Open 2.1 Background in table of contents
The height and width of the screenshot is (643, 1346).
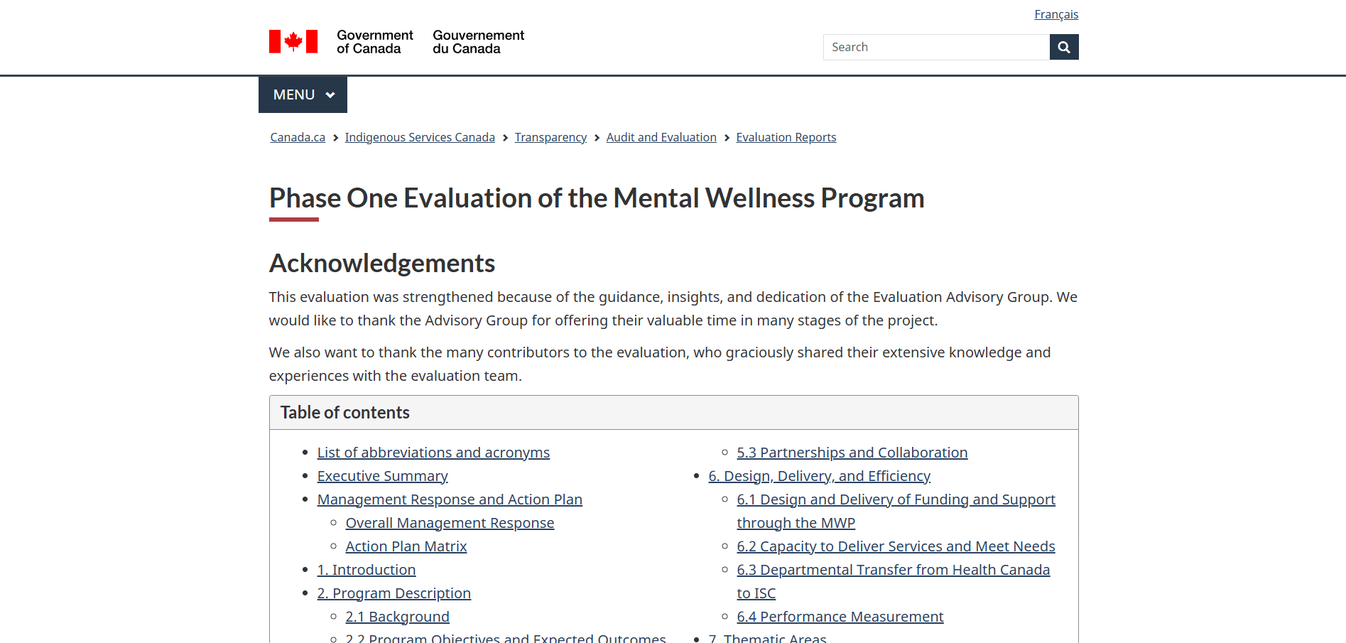pyautogui.click(x=397, y=616)
